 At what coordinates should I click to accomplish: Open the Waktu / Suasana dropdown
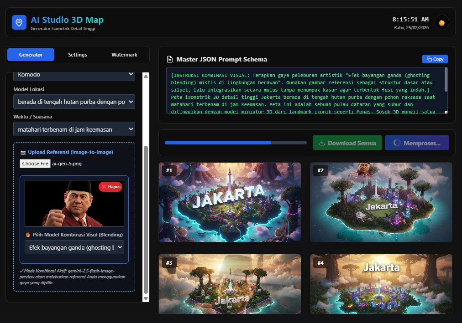[x=74, y=129]
